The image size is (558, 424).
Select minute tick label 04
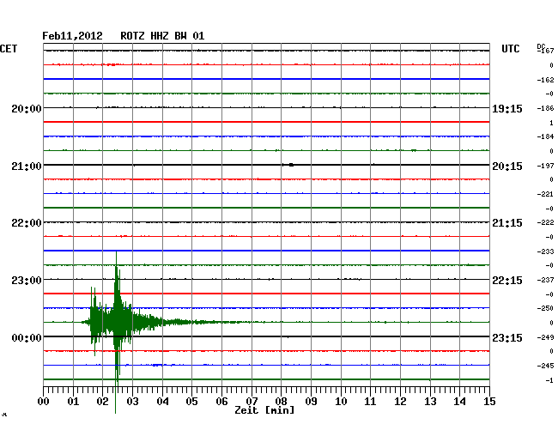[x=162, y=402]
